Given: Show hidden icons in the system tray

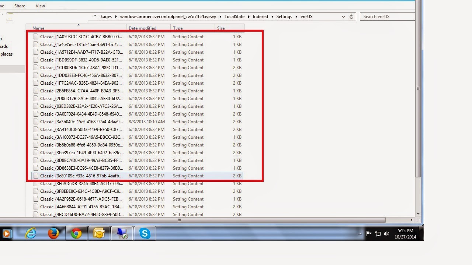Looking at the screenshot, I should point(360,233).
